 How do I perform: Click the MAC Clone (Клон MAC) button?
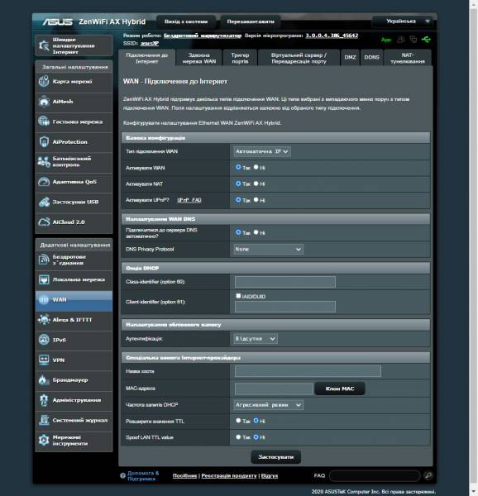(340, 389)
